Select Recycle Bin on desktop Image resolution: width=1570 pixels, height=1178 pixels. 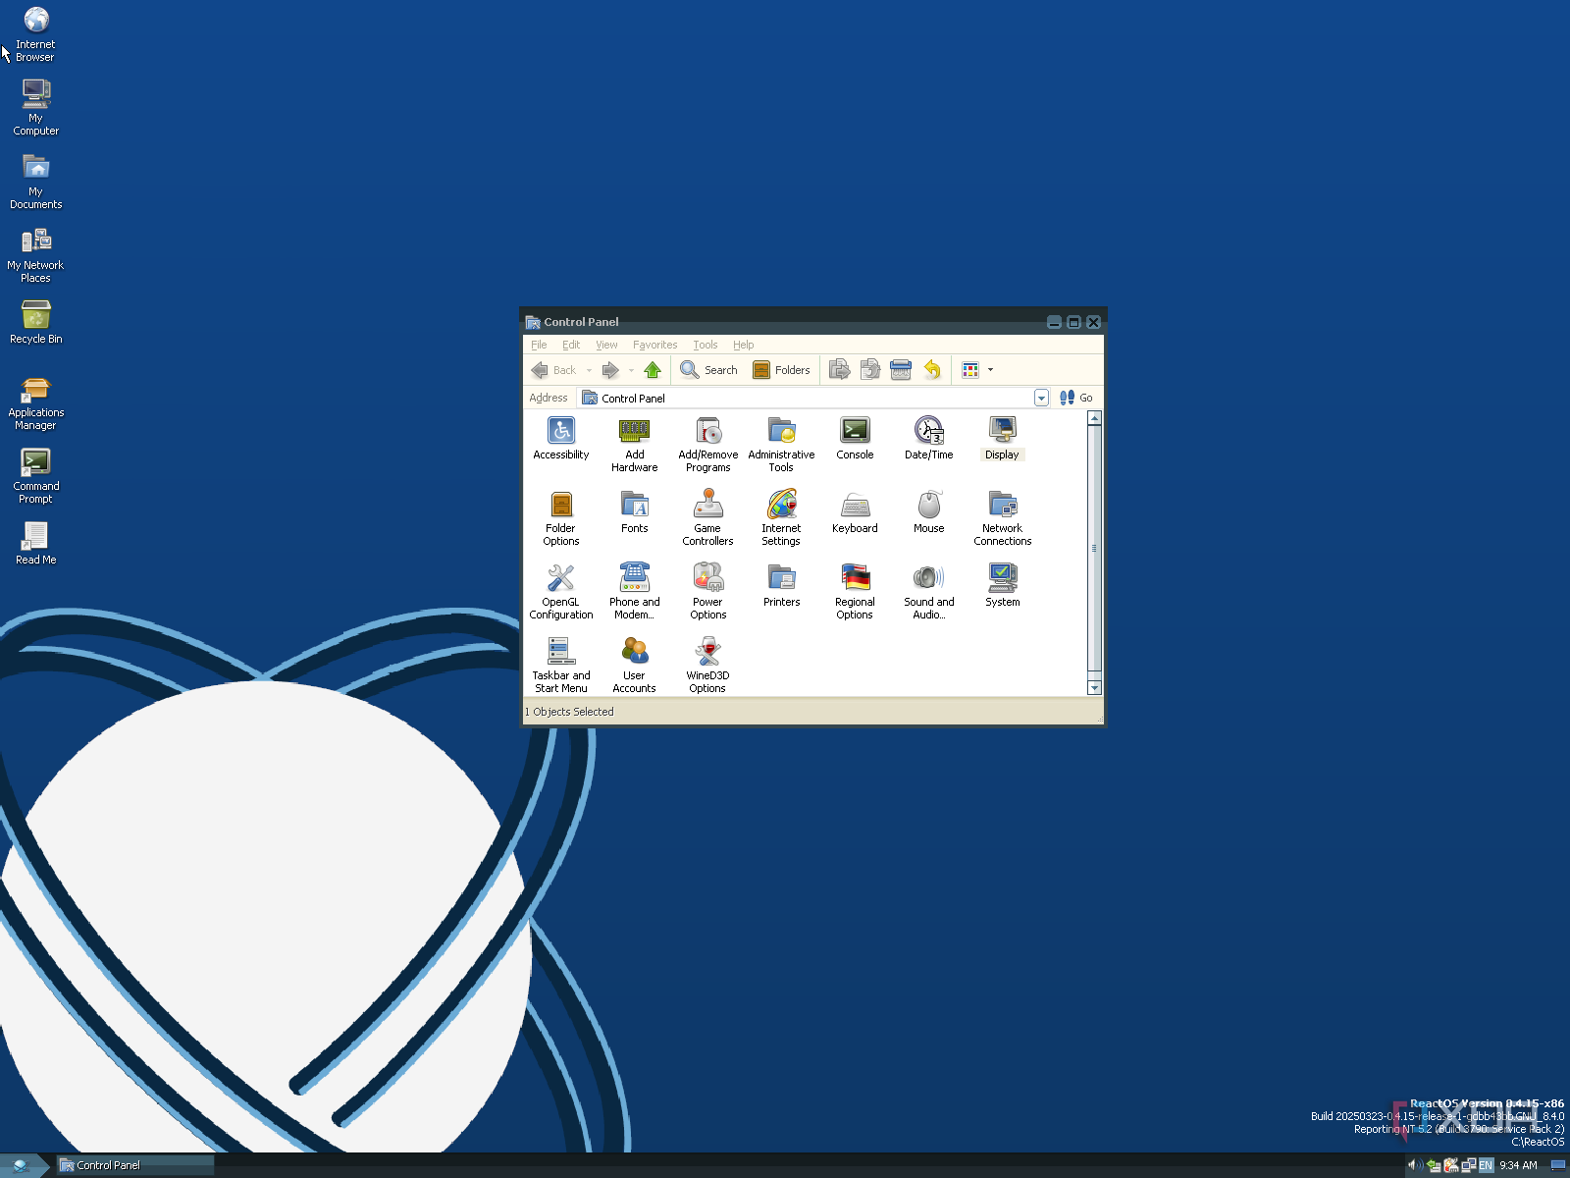(35, 322)
